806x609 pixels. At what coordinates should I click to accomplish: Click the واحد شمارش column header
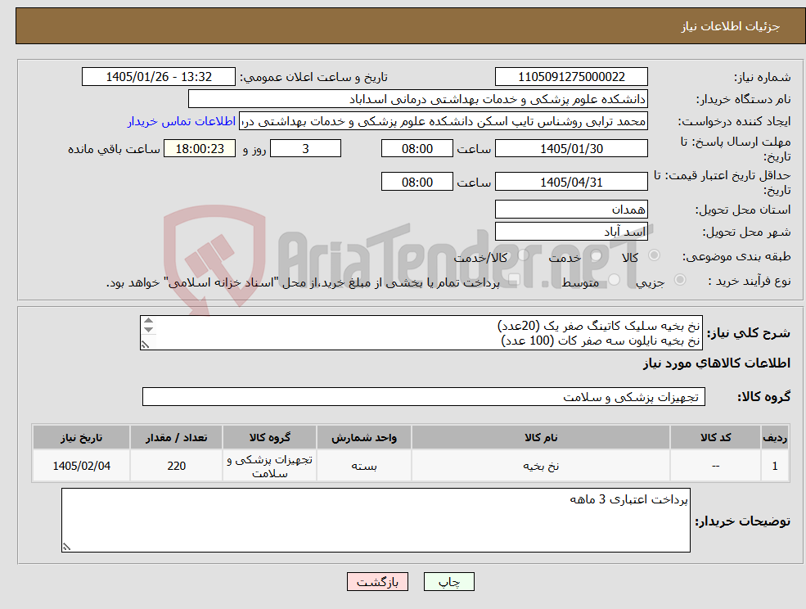click(364, 438)
